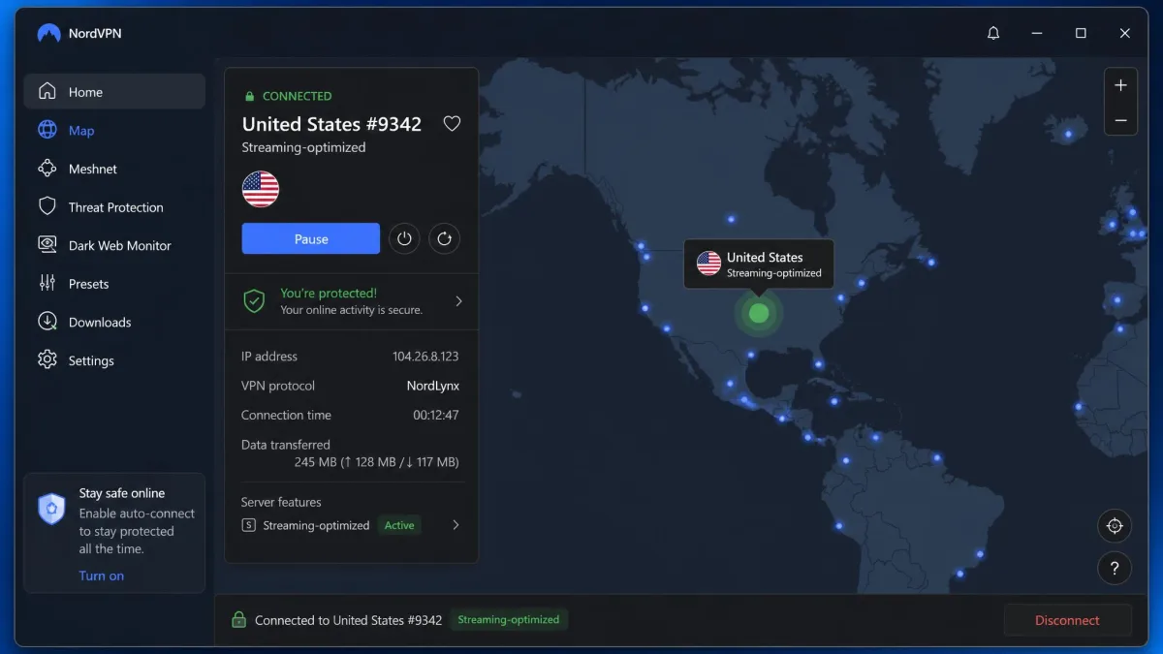Open Settings in sidebar
The width and height of the screenshot is (1163, 654).
(114, 360)
